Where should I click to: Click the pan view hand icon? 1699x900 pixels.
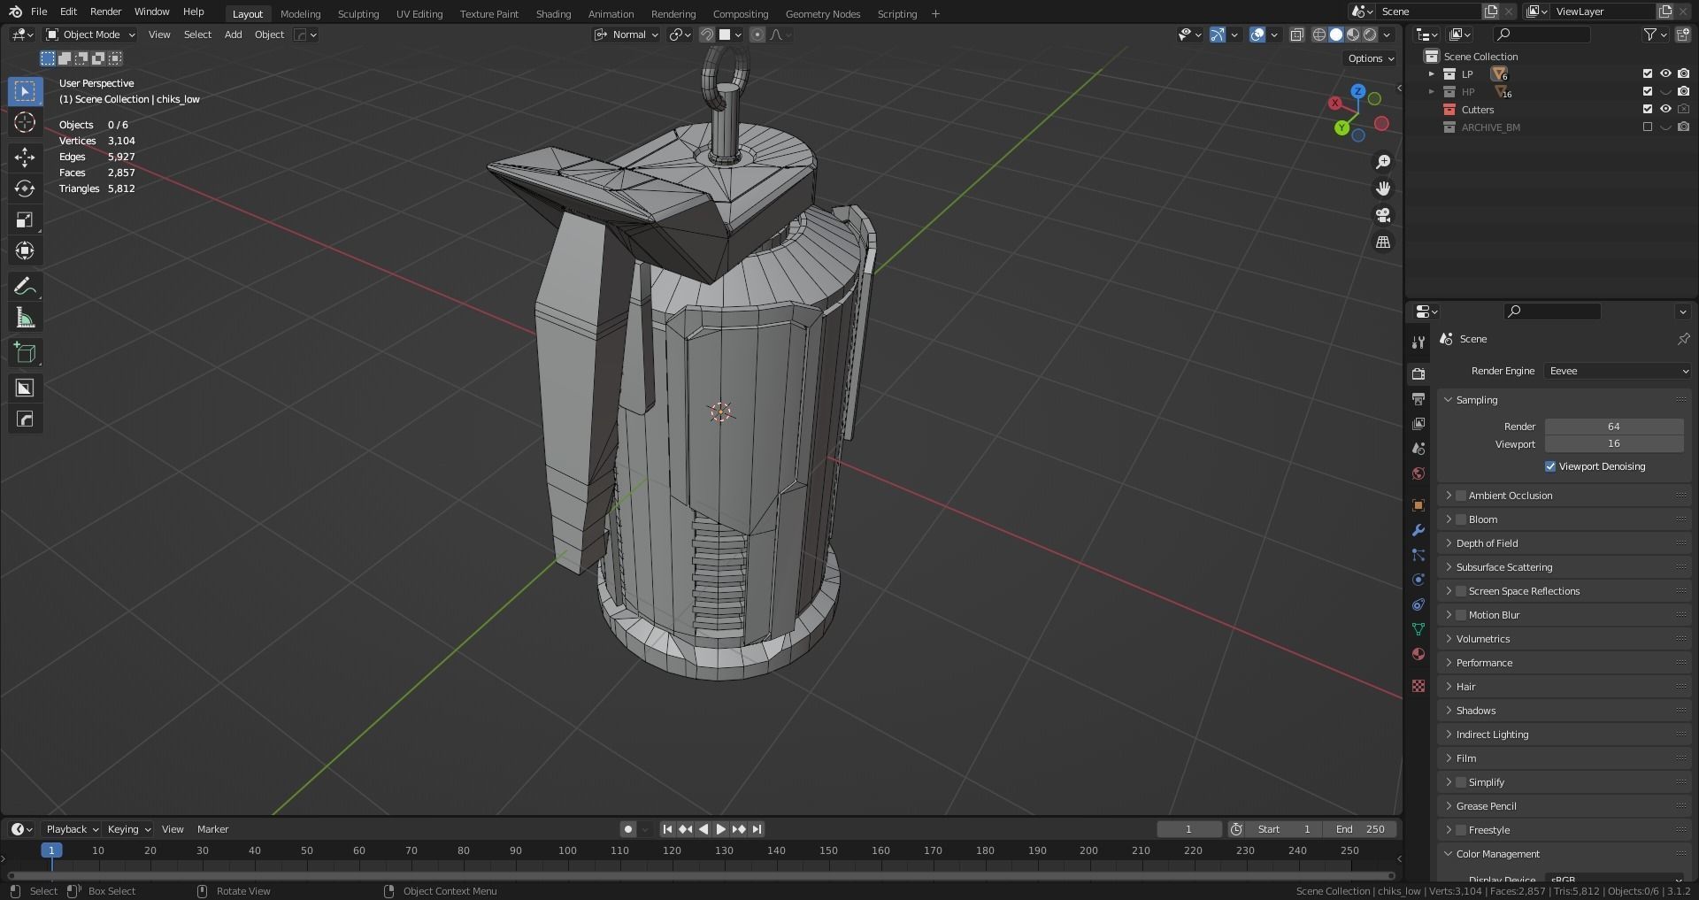[1383, 188]
